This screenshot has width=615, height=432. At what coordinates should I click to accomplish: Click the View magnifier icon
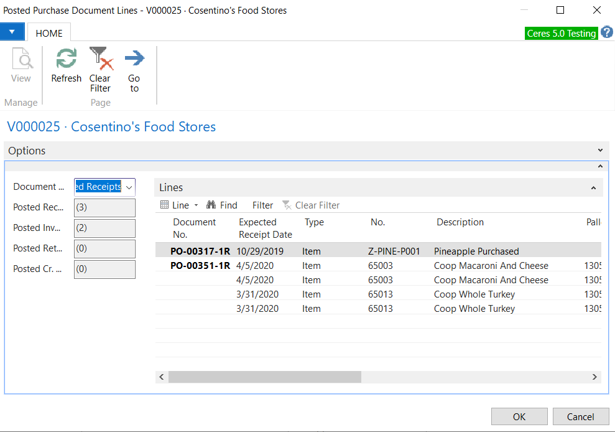pyautogui.click(x=21, y=60)
